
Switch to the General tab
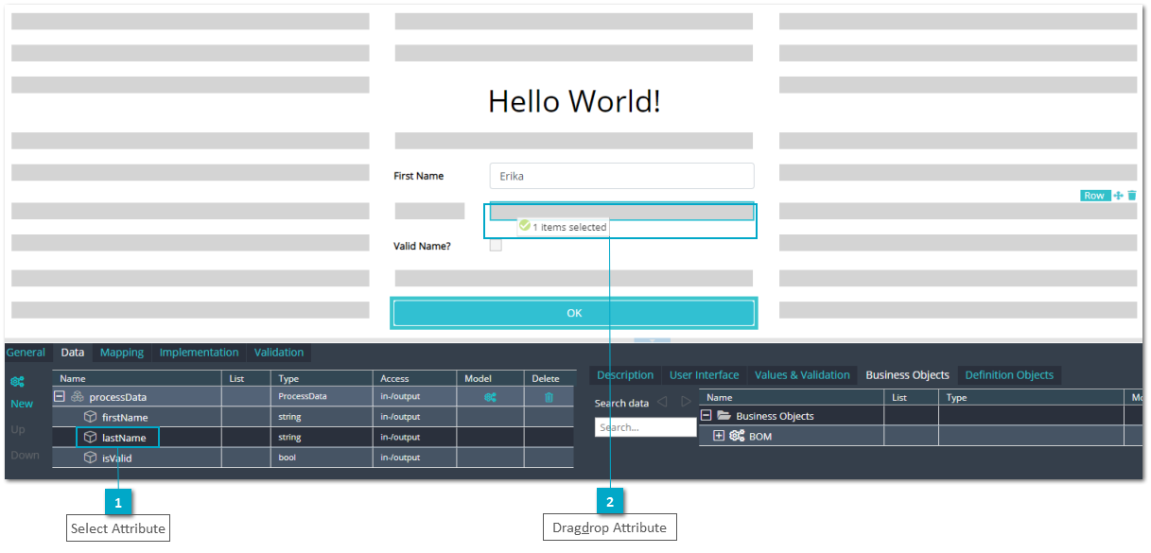click(26, 353)
